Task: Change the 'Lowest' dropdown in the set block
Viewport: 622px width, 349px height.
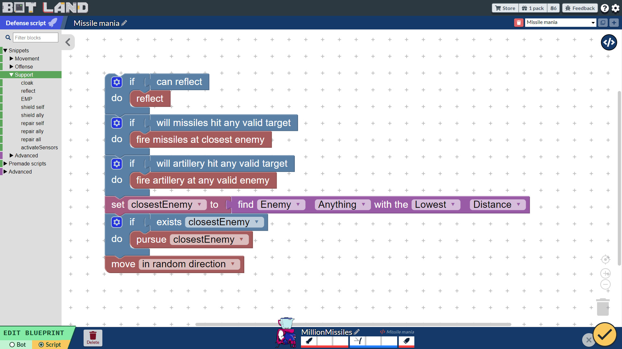Action: pos(435,204)
